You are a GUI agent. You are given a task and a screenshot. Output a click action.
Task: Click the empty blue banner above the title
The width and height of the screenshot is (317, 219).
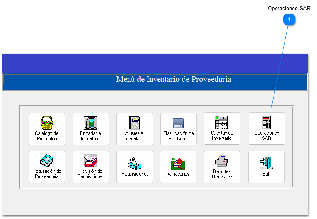pyautogui.click(x=155, y=63)
